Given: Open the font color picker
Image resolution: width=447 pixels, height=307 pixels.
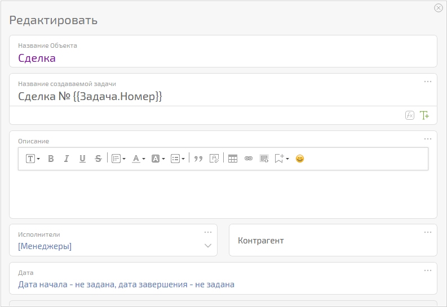Looking at the screenshot, I should click(x=138, y=159).
